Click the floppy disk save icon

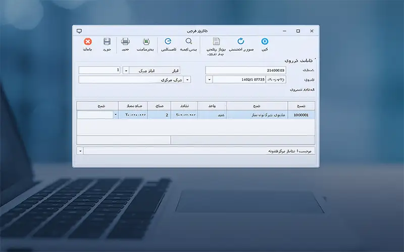107,42
